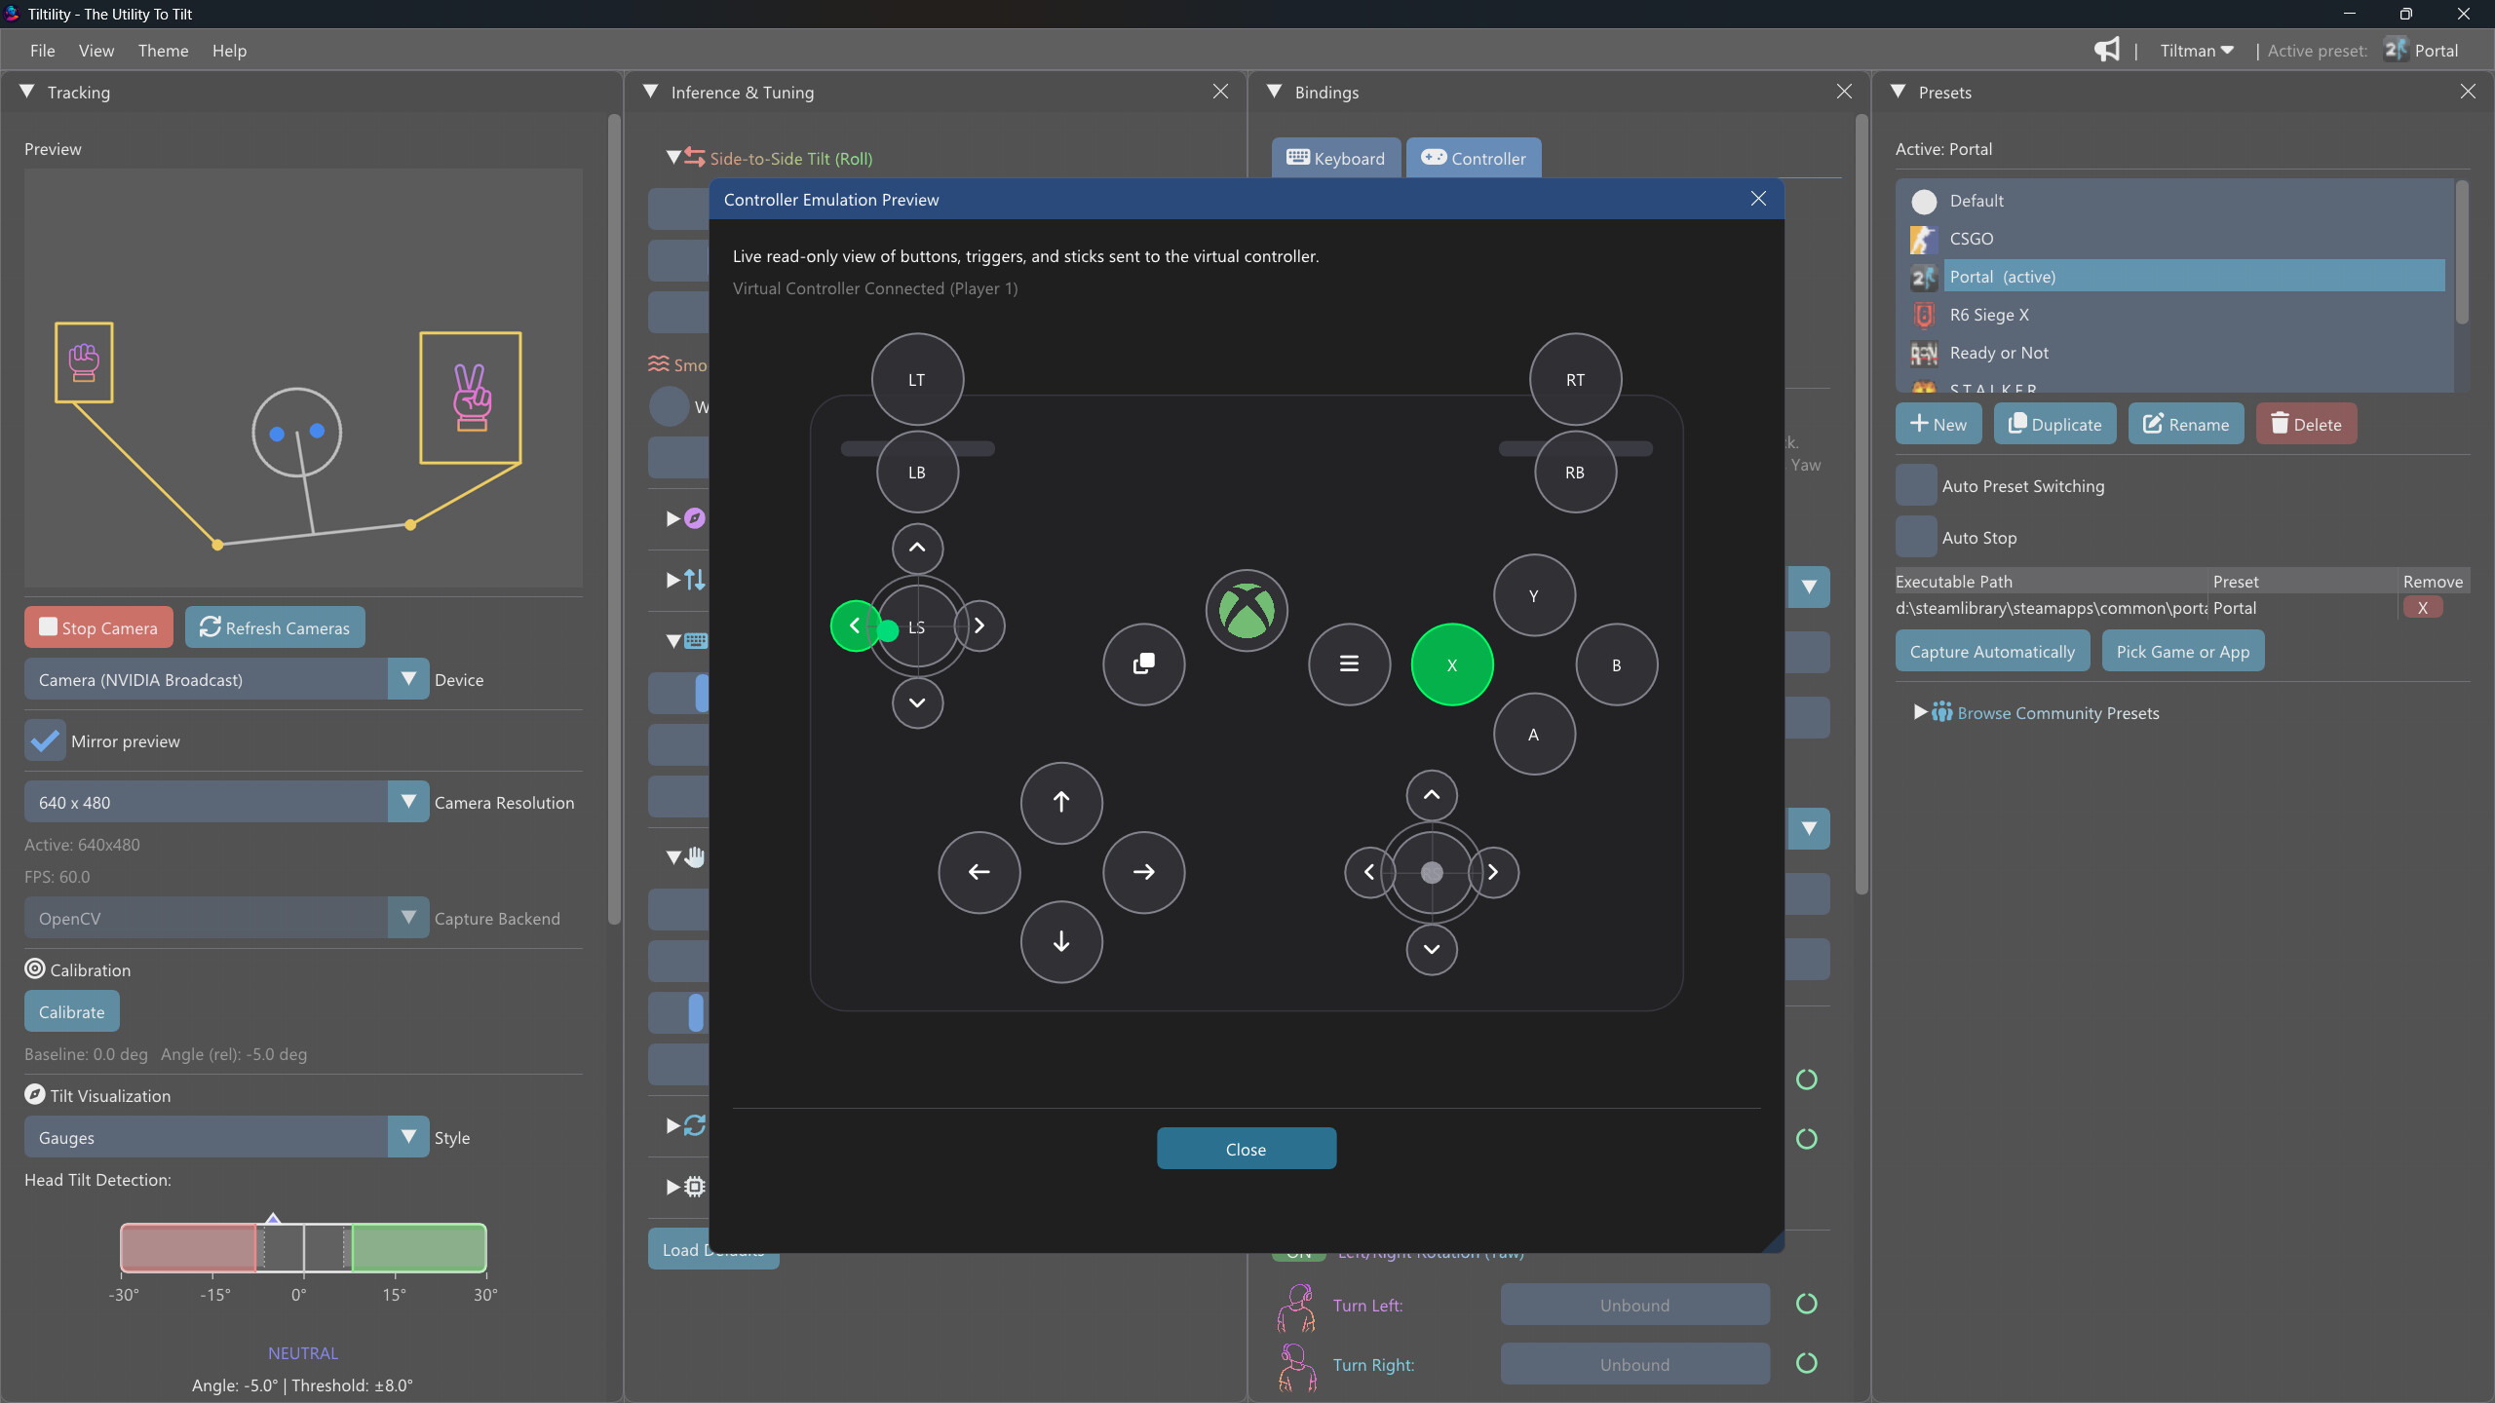Click Refresh Cameras
The height and width of the screenshot is (1403, 2495).
coord(275,627)
